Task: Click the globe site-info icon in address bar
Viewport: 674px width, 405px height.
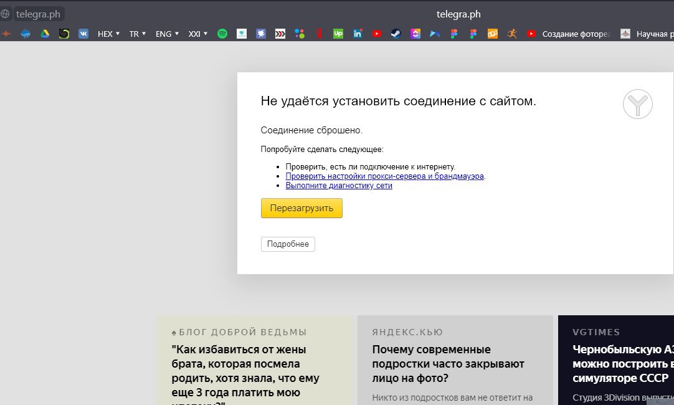Action: (x=5, y=14)
